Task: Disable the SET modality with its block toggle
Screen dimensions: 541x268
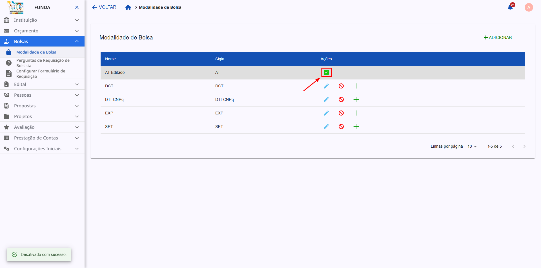Action: pyautogui.click(x=341, y=127)
